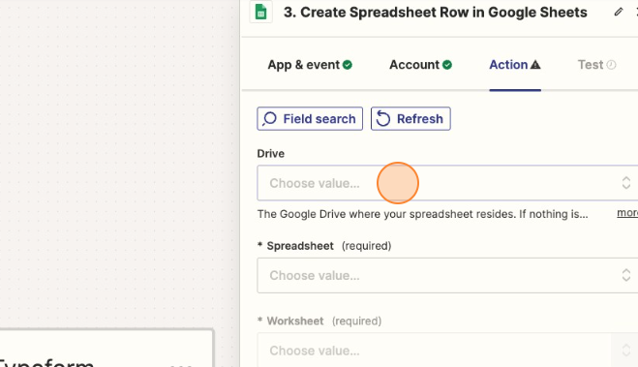Select the Action tab

(x=515, y=65)
